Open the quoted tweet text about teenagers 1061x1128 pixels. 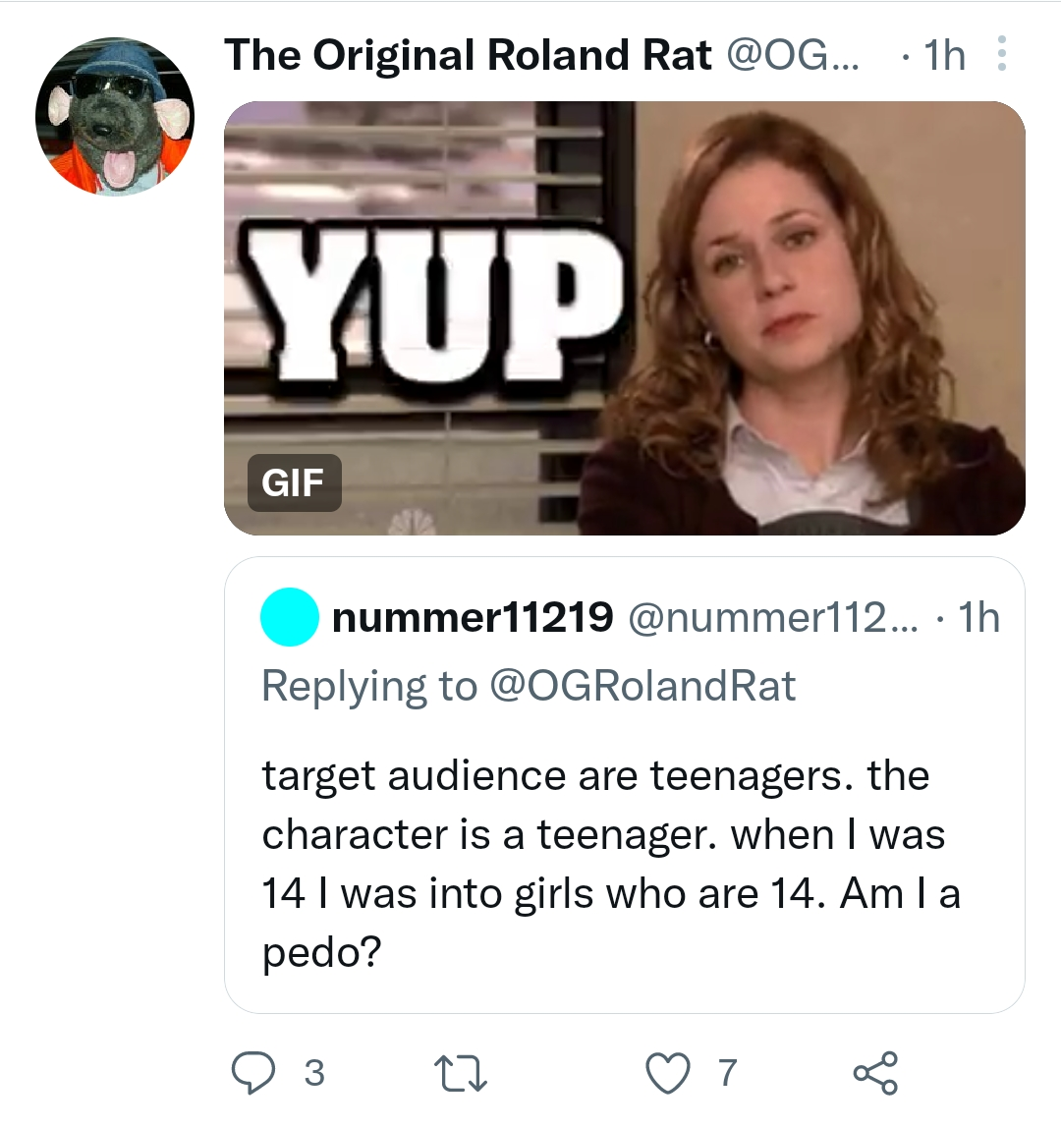click(609, 864)
